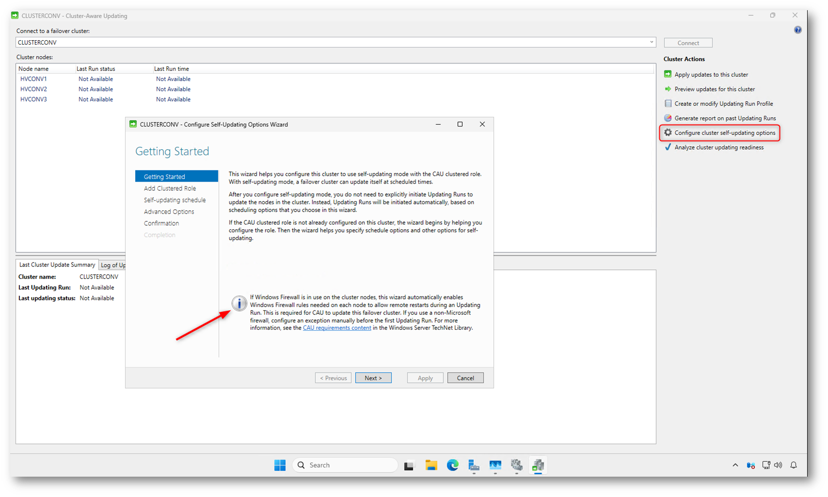Click the Next button in wizard
The height and width of the screenshot is (497, 828).
(373, 378)
